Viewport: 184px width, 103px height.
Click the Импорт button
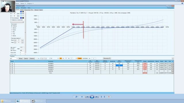click(21, 58)
